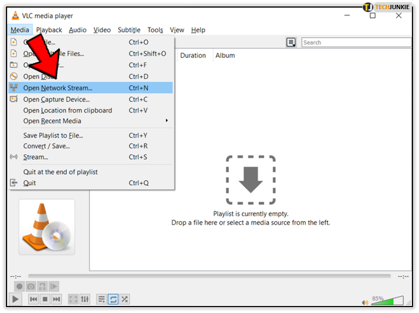This screenshot has height=313, width=419.
Task: Sort playlist by Duration column
Action: click(x=193, y=55)
